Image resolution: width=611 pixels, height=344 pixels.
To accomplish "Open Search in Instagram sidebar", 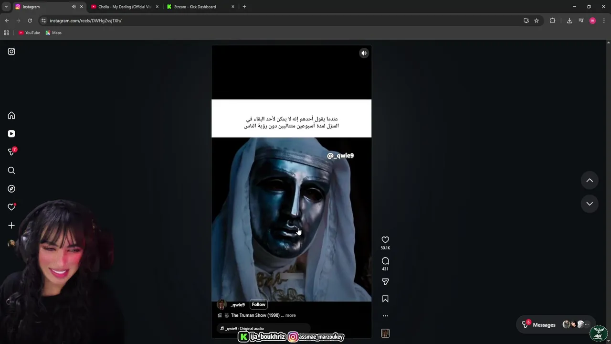I will tap(11, 171).
